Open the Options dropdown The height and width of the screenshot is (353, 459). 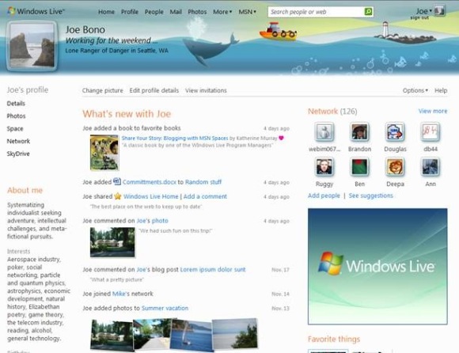pos(415,90)
